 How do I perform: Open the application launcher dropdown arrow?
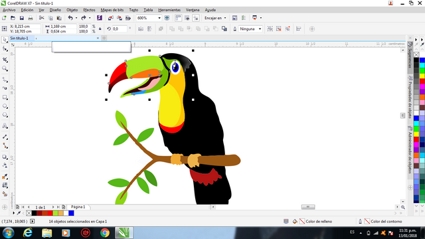click(x=261, y=18)
